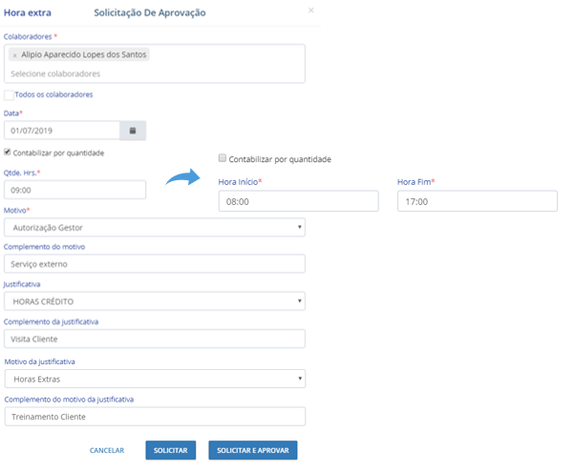Expand the Motivo dropdown
The image size is (575, 472).
coord(154,227)
